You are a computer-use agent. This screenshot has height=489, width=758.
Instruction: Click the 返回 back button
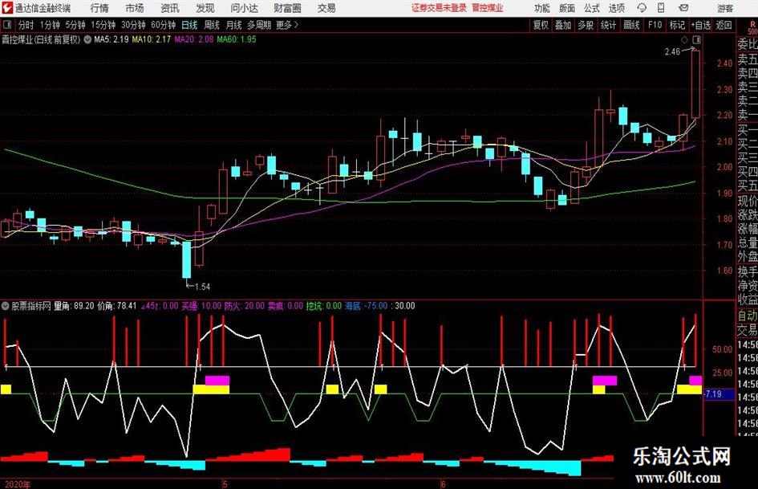click(724, 25)
